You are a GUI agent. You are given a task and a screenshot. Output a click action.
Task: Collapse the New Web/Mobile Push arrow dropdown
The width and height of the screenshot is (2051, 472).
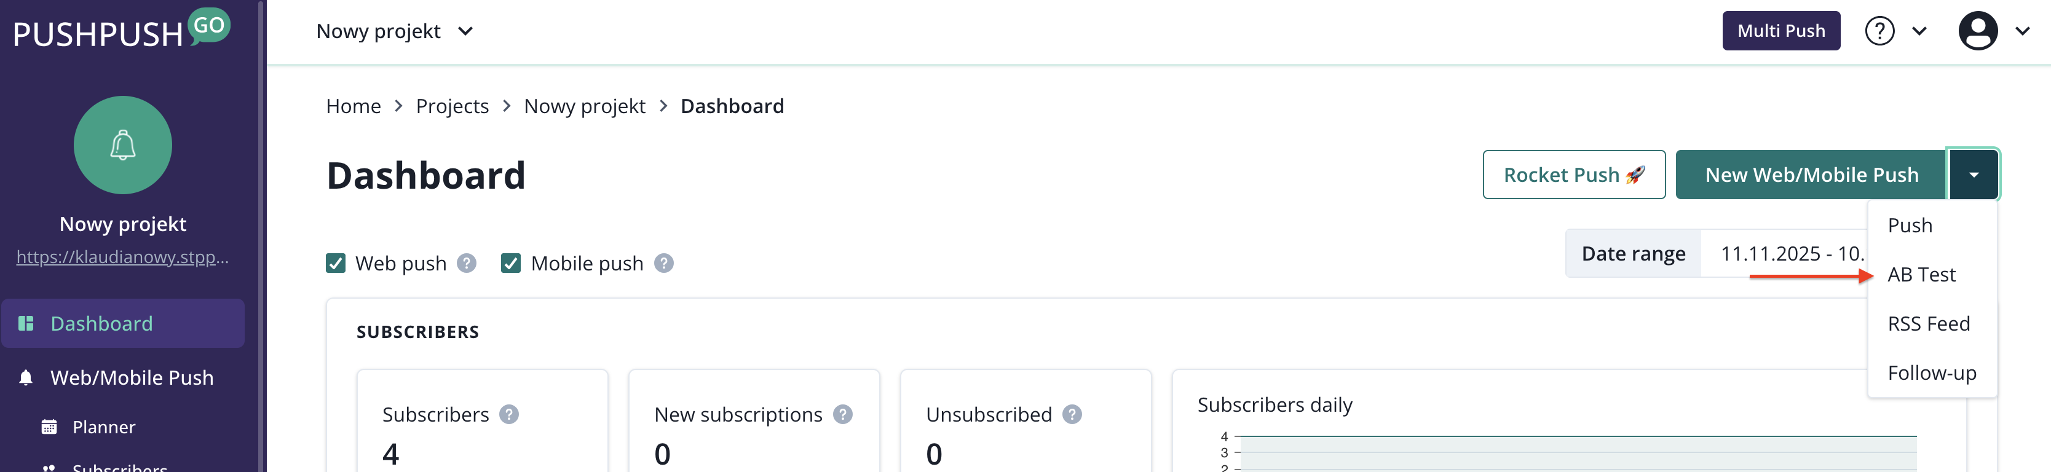click(1973, 175)
